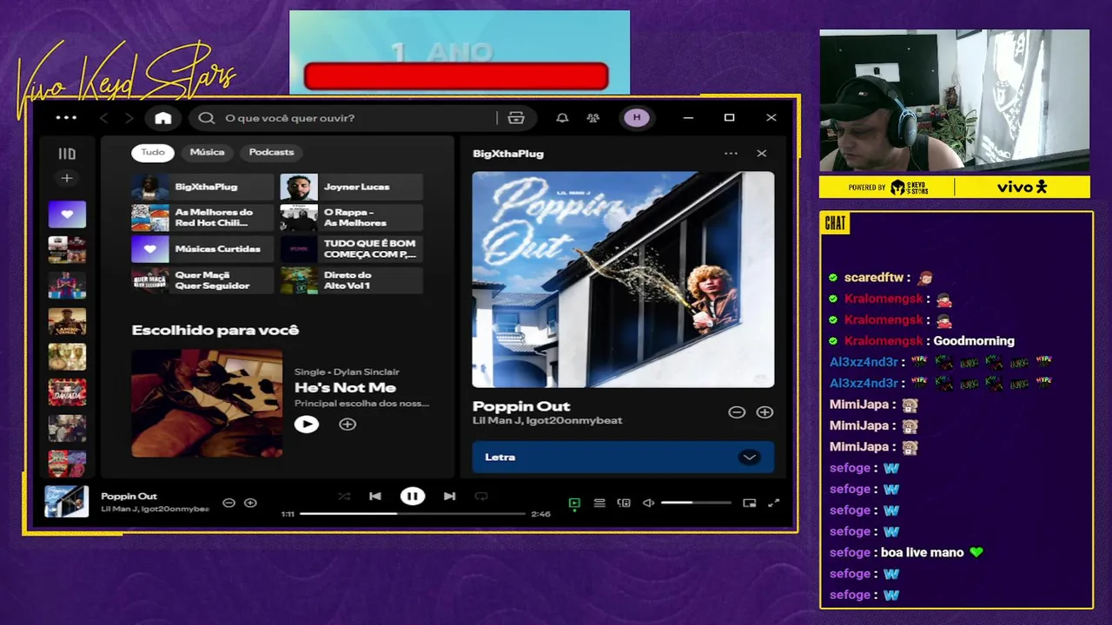Adjust the volume slider
This screenshot has width=1112, height=625.
[696, 503]
